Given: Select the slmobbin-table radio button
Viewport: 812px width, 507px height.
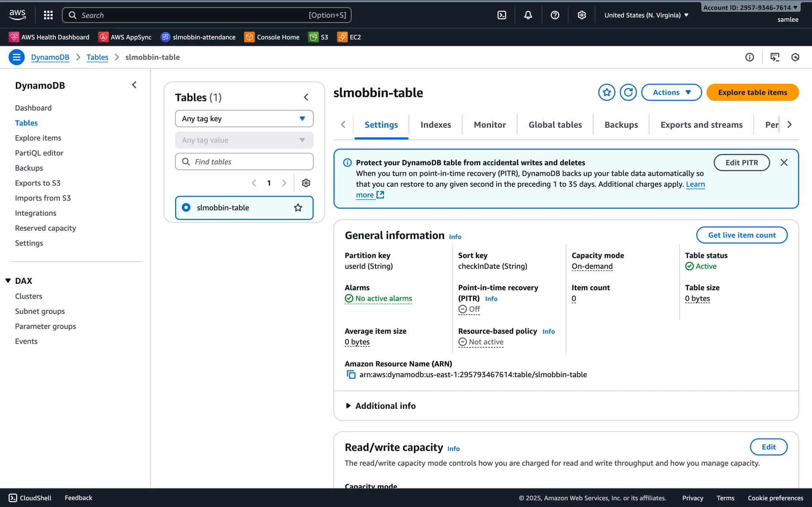Looking at the screenshot, I should pos(186,207).
